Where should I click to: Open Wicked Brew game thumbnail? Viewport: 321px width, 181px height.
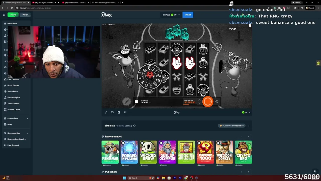point(148,152)
